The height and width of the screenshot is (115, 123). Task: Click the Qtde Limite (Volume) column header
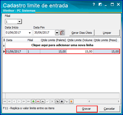80,40
